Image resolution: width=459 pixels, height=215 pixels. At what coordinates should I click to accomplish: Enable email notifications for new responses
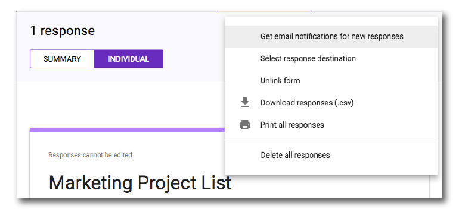[x=331, y=36]
